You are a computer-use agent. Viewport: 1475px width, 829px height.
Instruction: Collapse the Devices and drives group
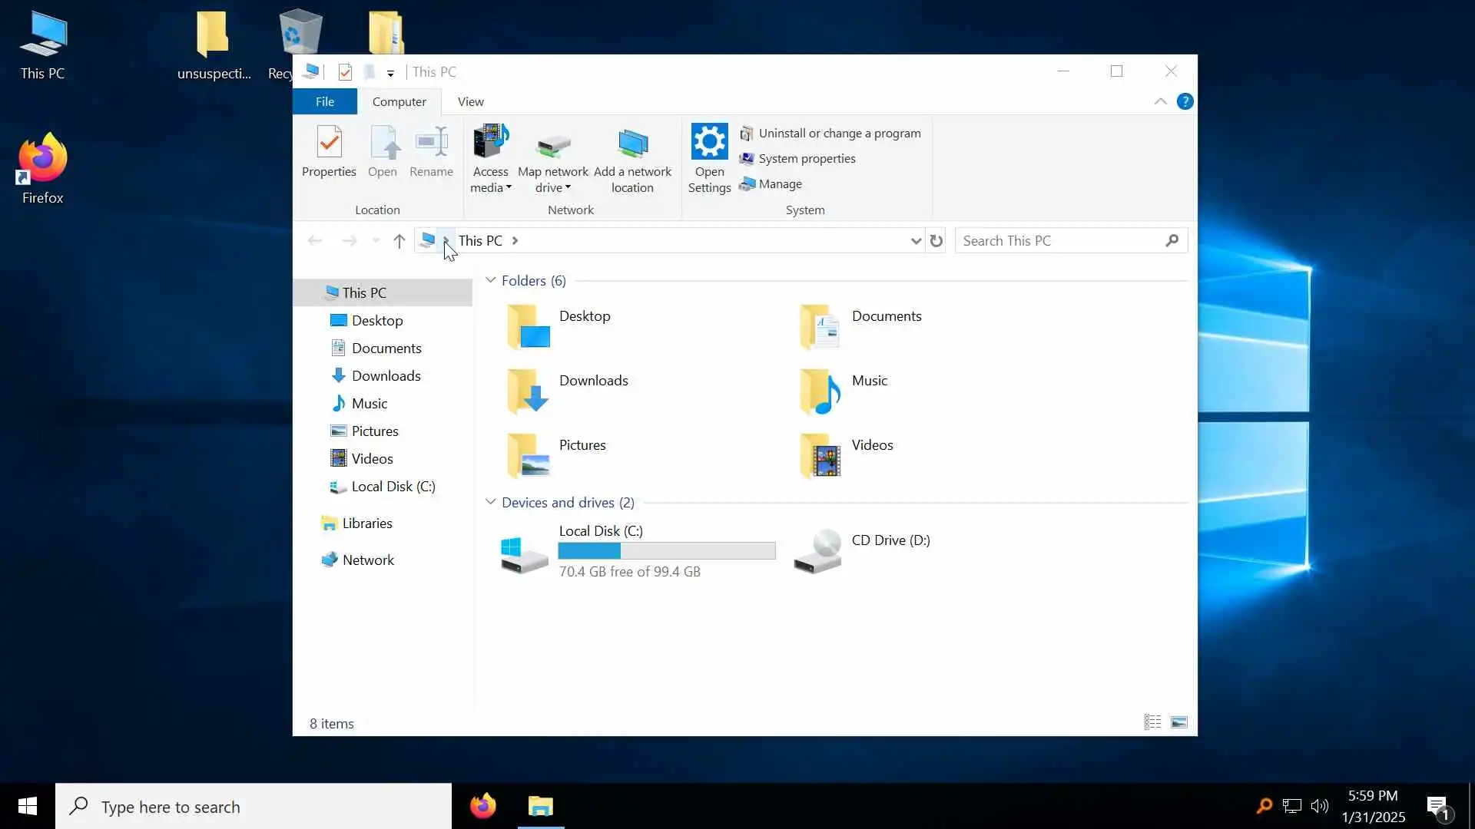[491, 503]
